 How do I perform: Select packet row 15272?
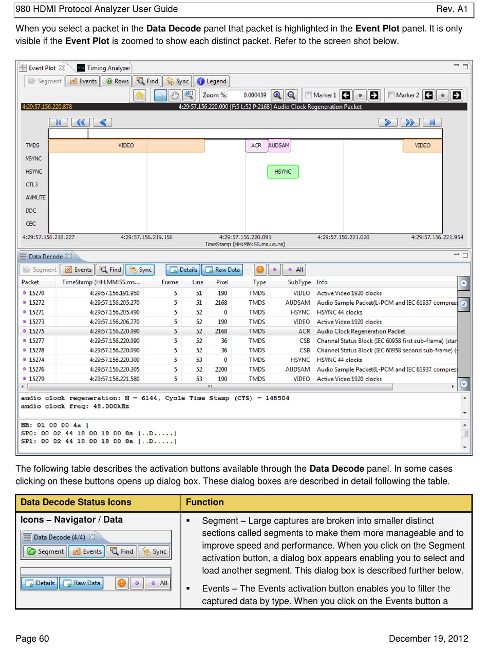[238, 303]
